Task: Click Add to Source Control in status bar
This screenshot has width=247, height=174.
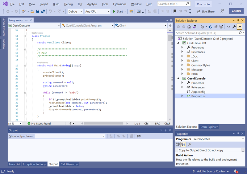Action: pyautogui.click(x=211, y=171)
